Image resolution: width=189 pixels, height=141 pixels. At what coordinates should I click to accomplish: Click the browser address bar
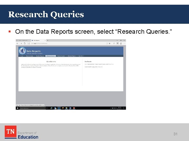67,43
